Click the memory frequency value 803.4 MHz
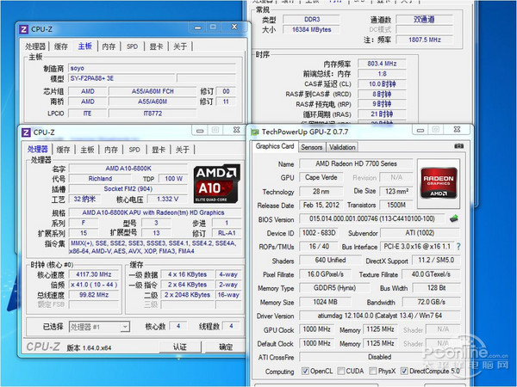 pyautogui.click(x=382, y=64)
